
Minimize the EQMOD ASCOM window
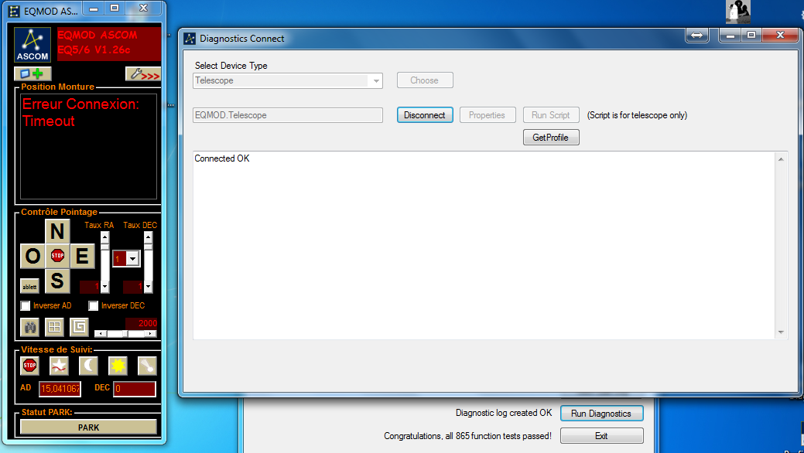pos(94,9)
